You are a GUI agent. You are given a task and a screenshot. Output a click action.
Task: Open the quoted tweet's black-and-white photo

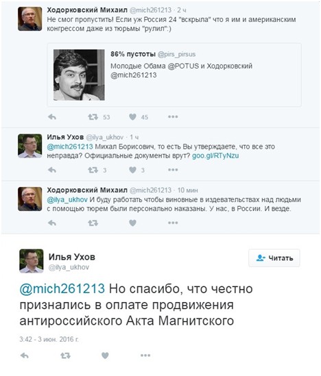coord(79,75)
